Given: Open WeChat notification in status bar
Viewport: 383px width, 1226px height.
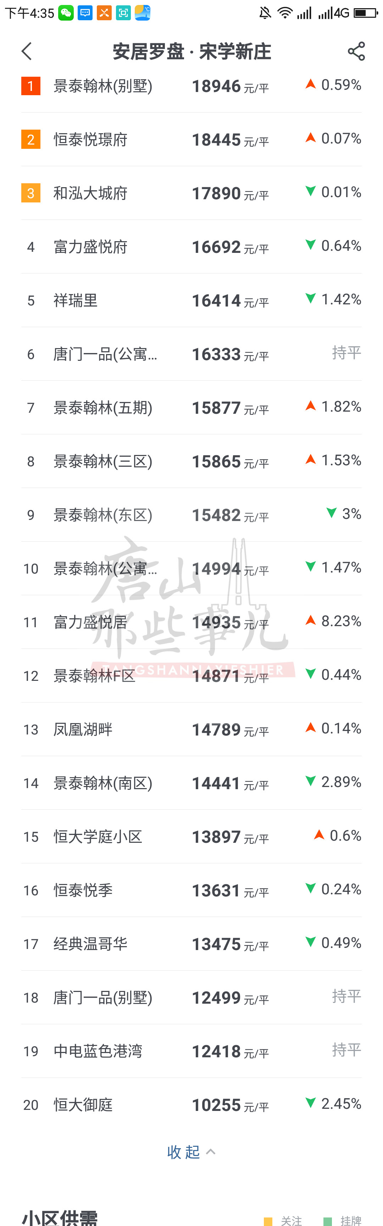Looking at the screenshot, I should click(66, 13).
